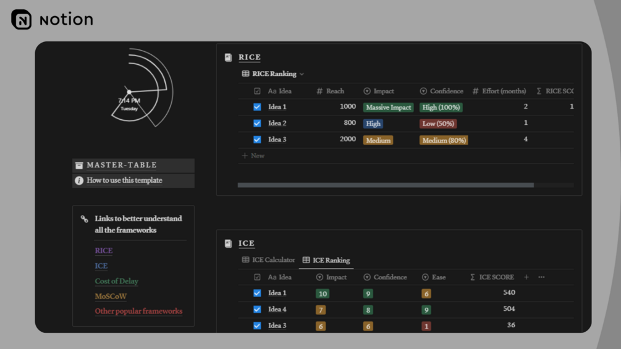Click the ICE score 540 cell
621x349 pixels.
[509, 292]
